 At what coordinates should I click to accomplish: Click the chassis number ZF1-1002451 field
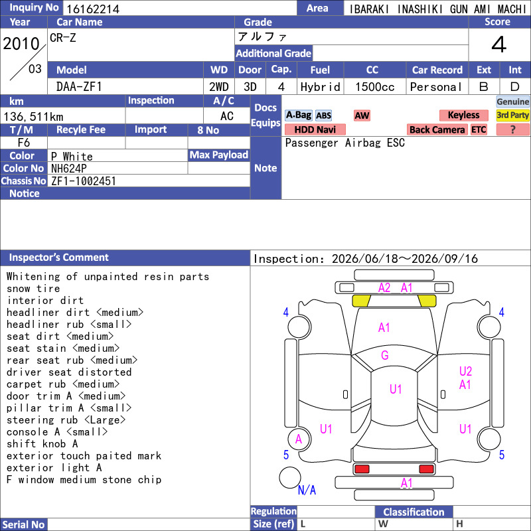pos(149,181)
